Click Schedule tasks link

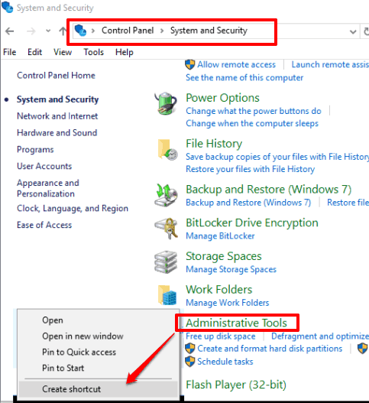point(225,362)
